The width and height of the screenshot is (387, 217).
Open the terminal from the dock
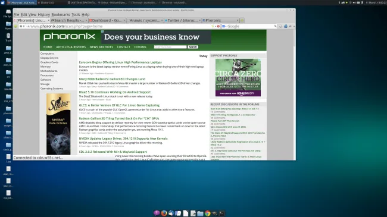(x=222, y=213)
